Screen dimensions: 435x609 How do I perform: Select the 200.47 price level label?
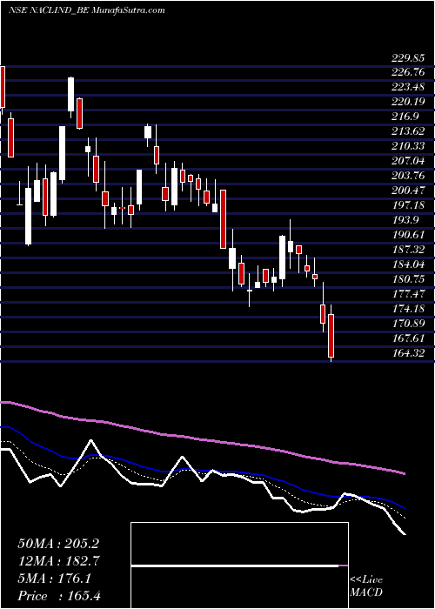point(408,191)
